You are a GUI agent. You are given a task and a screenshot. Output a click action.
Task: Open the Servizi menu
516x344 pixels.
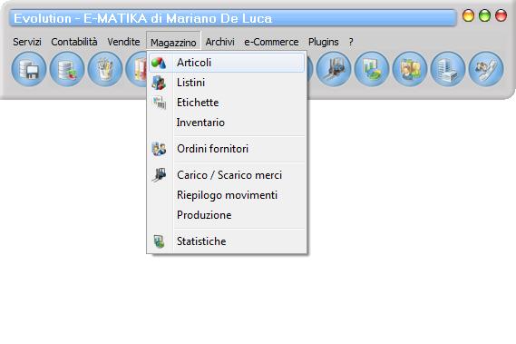(27, 42)
